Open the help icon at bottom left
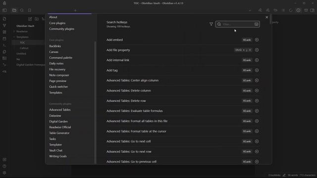This screenshot has width=317, height=178. 4,166
